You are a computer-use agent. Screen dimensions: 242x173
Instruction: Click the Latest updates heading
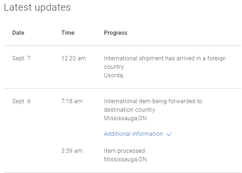[x=37, y=7]
